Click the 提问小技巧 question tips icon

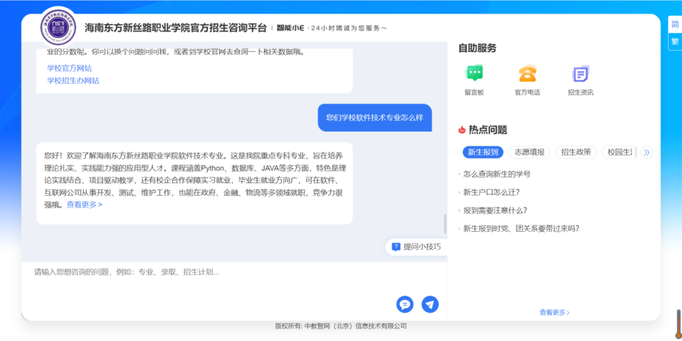click(396, 247)
